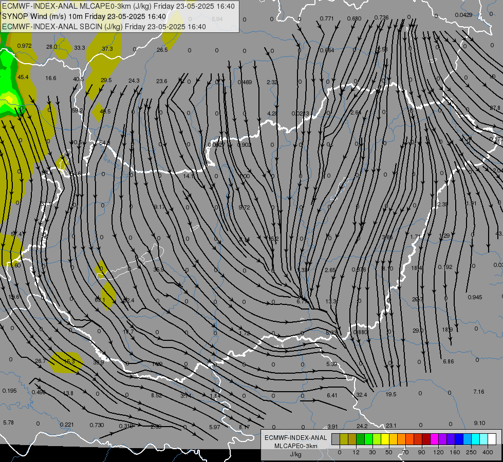Click the ECMWF-INDEX-ANAL SBCIN title line

tap(104, 27)
